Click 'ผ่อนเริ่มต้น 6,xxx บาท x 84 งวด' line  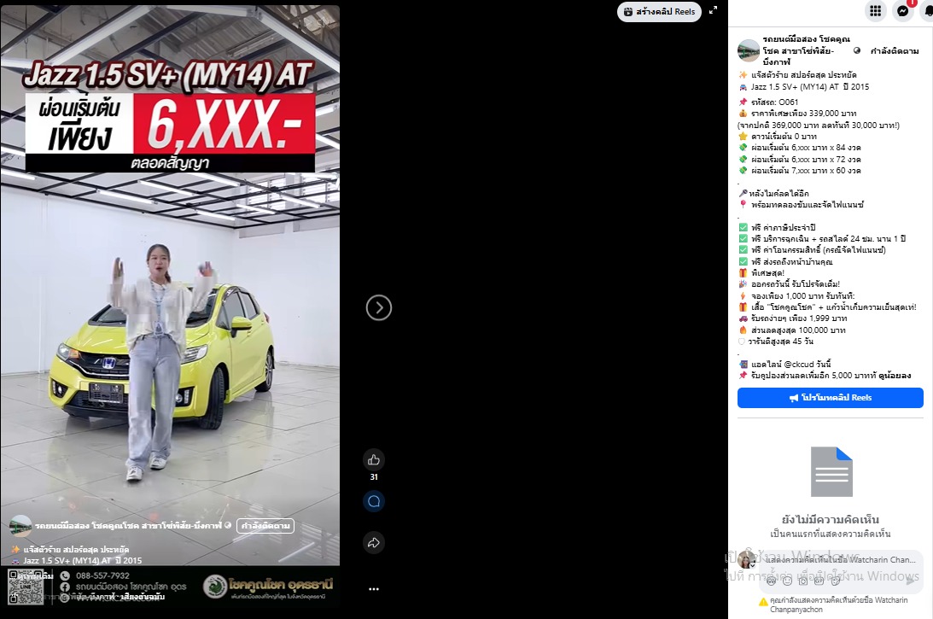(806, 148)
